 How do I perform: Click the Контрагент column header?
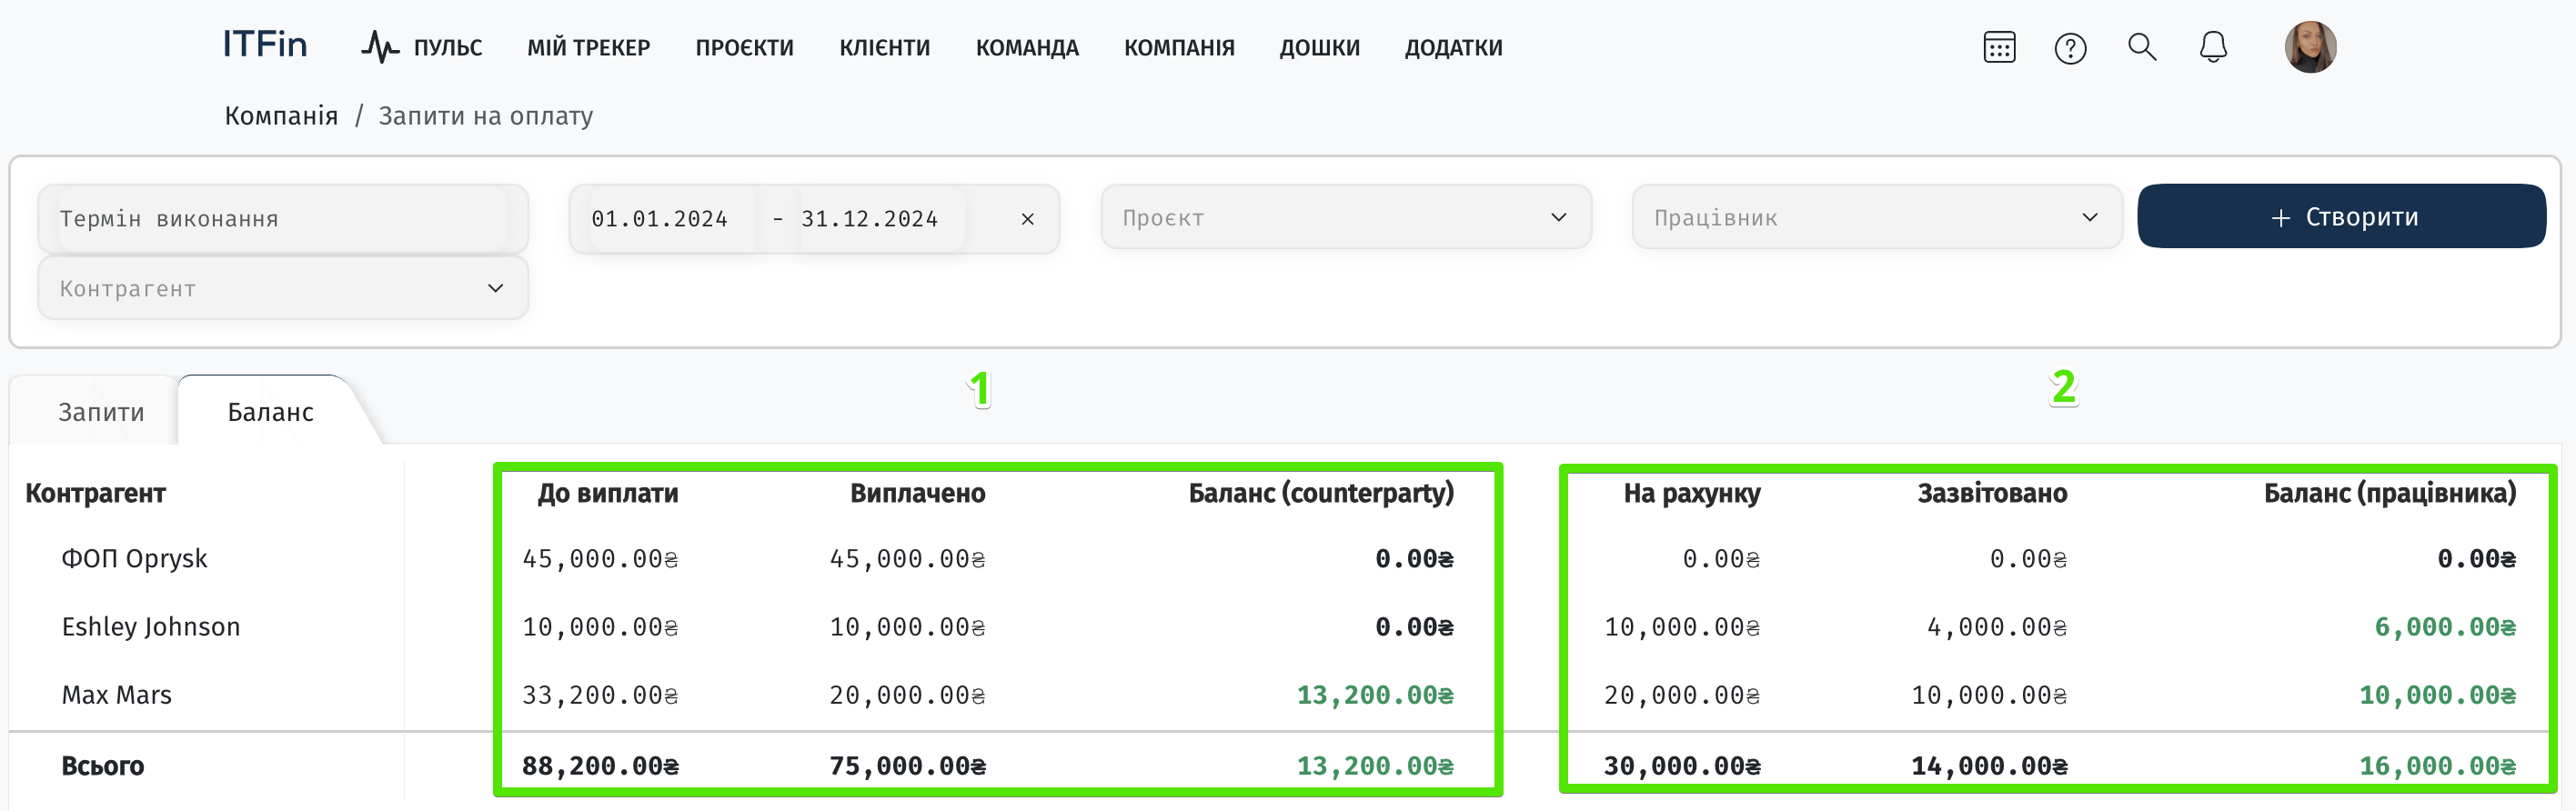click(x=96, y=493)
